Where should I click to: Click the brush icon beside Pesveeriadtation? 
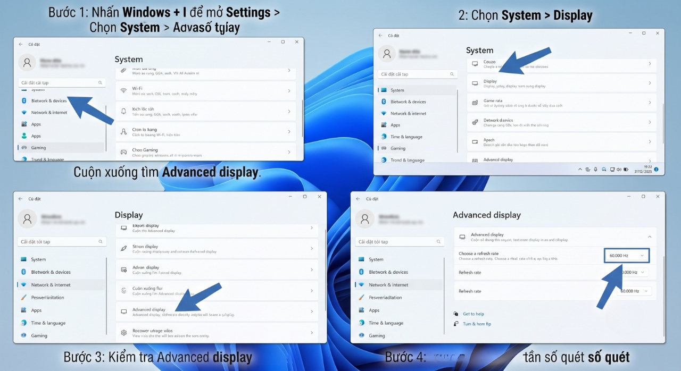pos(361,297)
